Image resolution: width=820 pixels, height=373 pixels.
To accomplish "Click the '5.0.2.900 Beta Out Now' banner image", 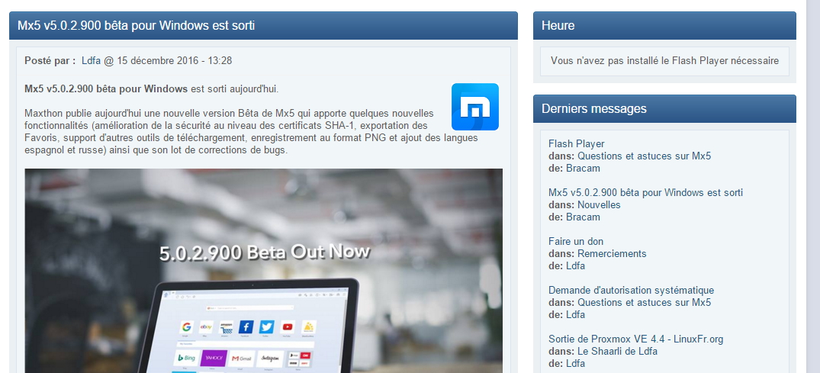I will (x=264, y=271).
